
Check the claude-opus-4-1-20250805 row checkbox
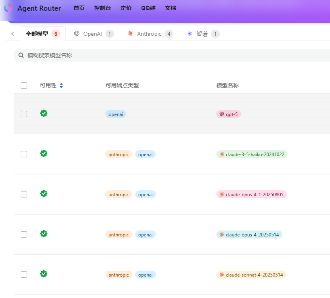click(24, 194)
